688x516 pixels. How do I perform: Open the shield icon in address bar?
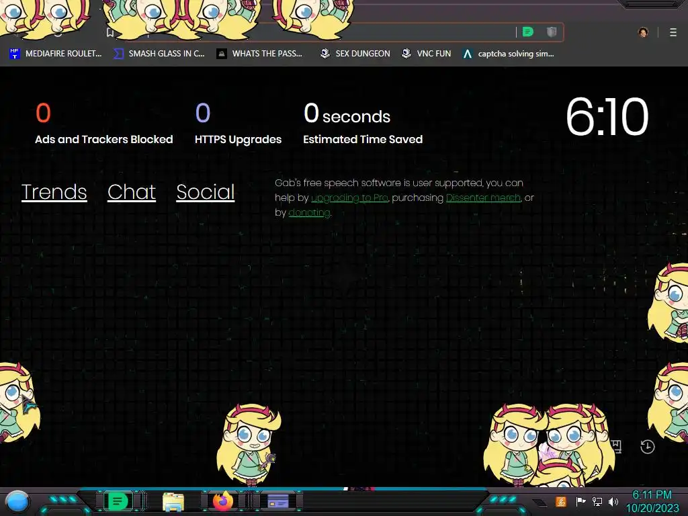(552, 32)
